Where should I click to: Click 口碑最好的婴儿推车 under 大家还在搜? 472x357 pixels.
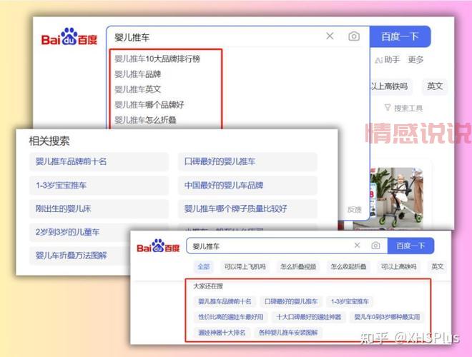point(291,301)
